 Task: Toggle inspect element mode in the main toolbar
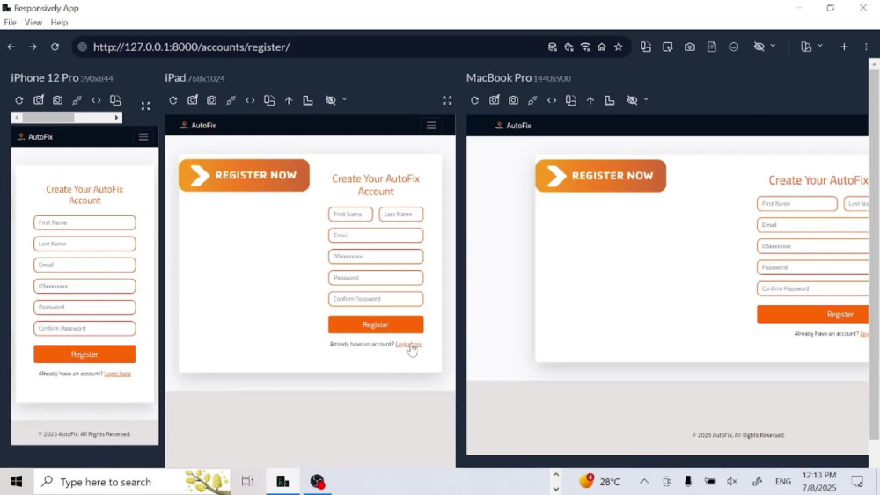pyautogui.click(x=667, y=47)
